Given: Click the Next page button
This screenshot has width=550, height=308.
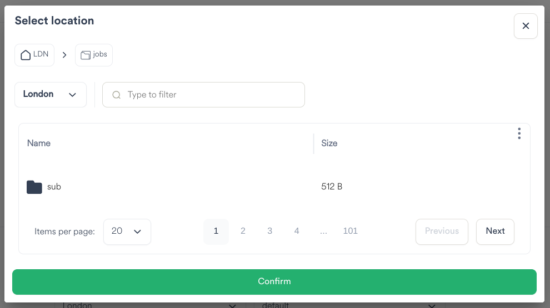Looking at the screenshot, I should pos(495,232).
